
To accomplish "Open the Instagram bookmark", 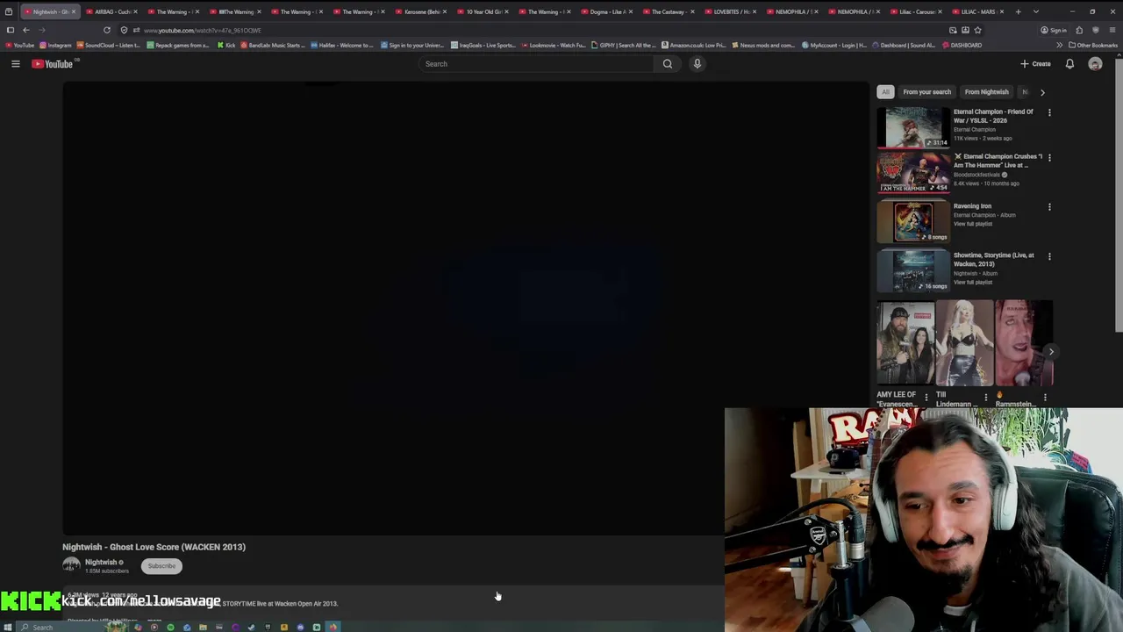I will (56, 45).
